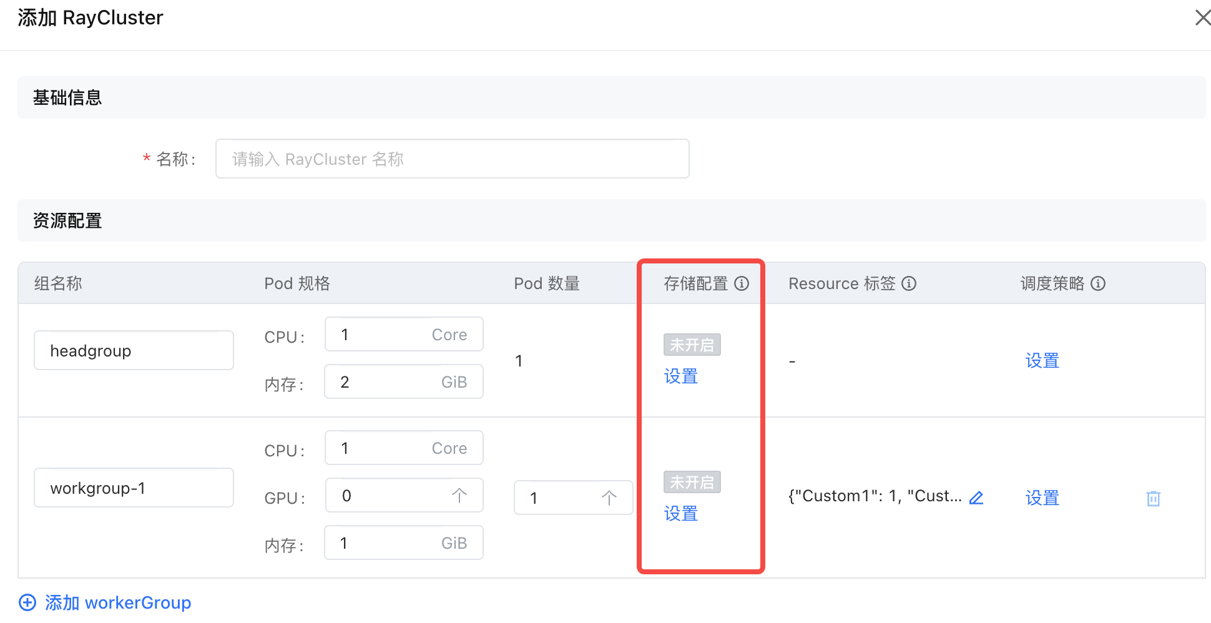Focus headgroup CPU Core input

(404, 334)
